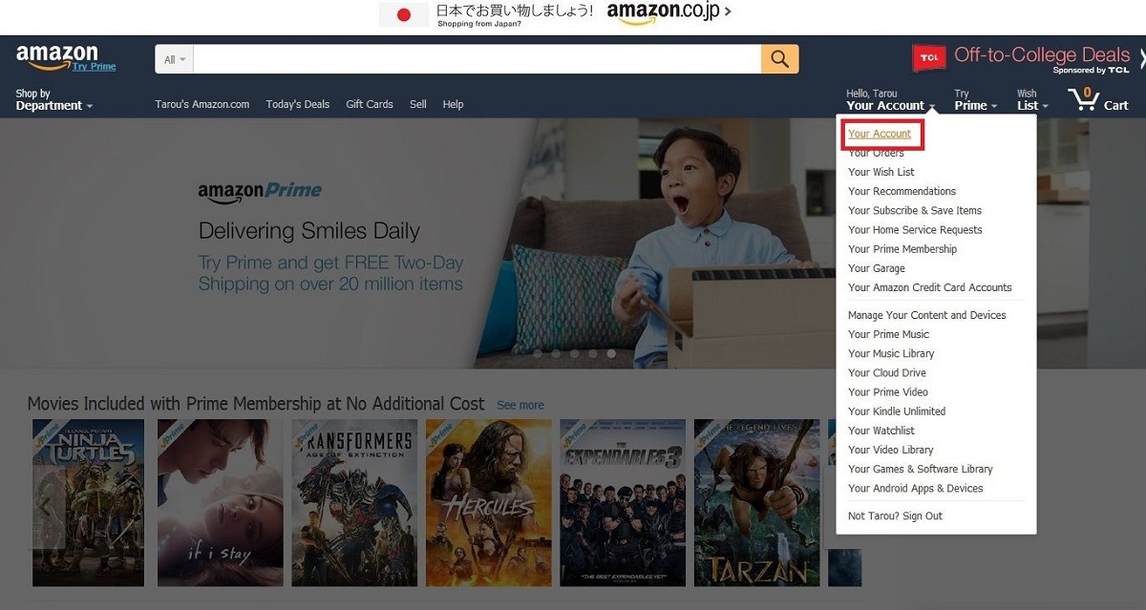The image size is (1146, 610).
Task: Open the All search category dropdown
Action: [174, 59]
